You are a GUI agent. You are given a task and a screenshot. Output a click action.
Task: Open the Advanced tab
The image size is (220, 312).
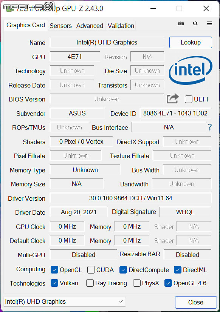click(x=90, y=26)
